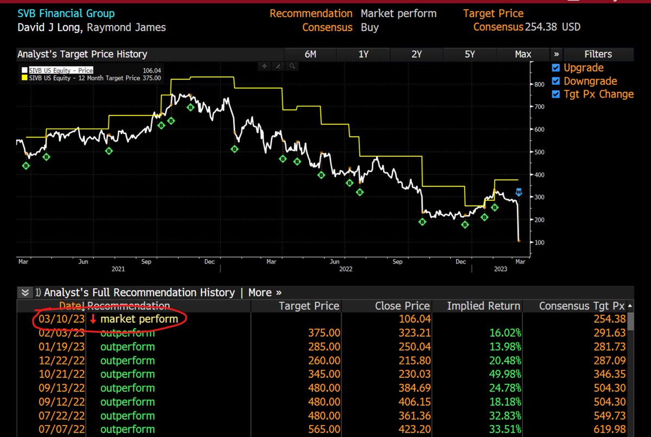Click the red downgrade arrow beside market perform
The width and height of the screenshot is (651, 437).
93,319
